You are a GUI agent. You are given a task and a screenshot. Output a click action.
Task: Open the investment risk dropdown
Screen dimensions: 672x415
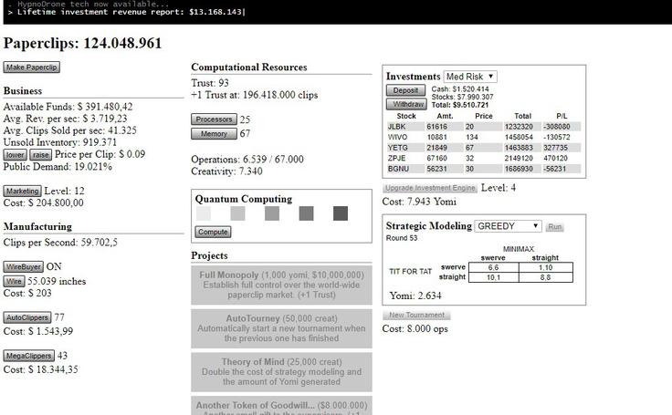coord(470,77)
